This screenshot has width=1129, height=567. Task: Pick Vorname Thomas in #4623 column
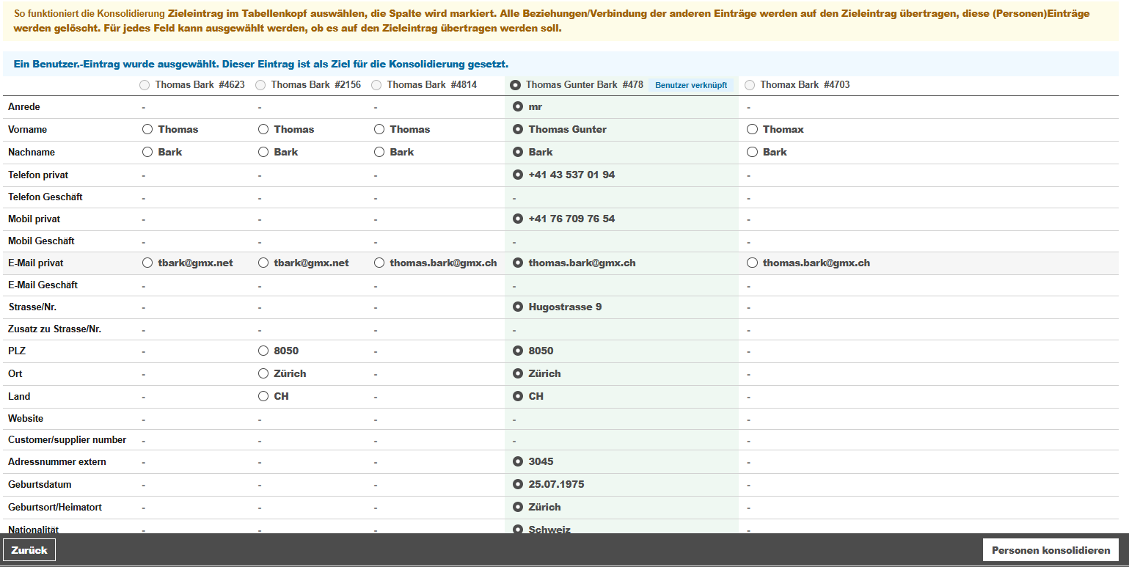pyautogui.click(x=147, y=129)
